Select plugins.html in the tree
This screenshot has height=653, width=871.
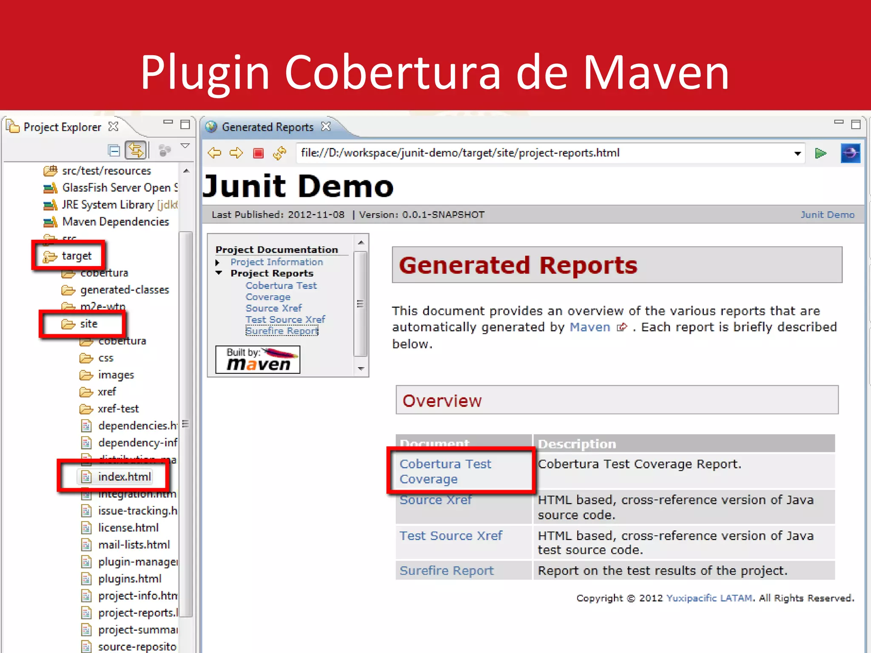click(121, 579)
